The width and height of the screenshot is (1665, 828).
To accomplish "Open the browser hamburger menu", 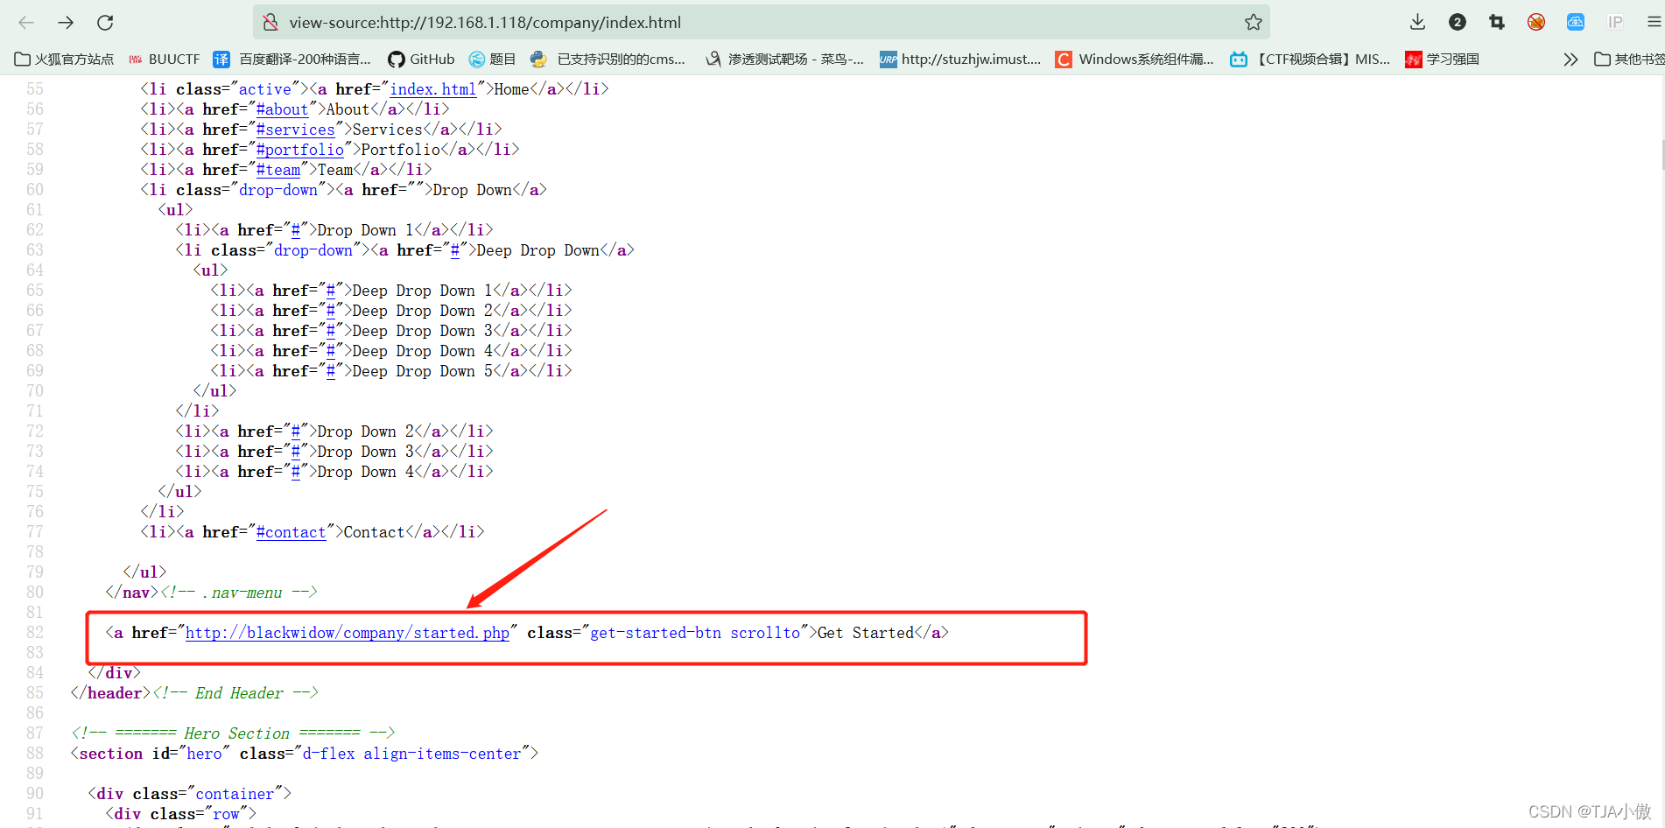I will [x=1654, y=23].
